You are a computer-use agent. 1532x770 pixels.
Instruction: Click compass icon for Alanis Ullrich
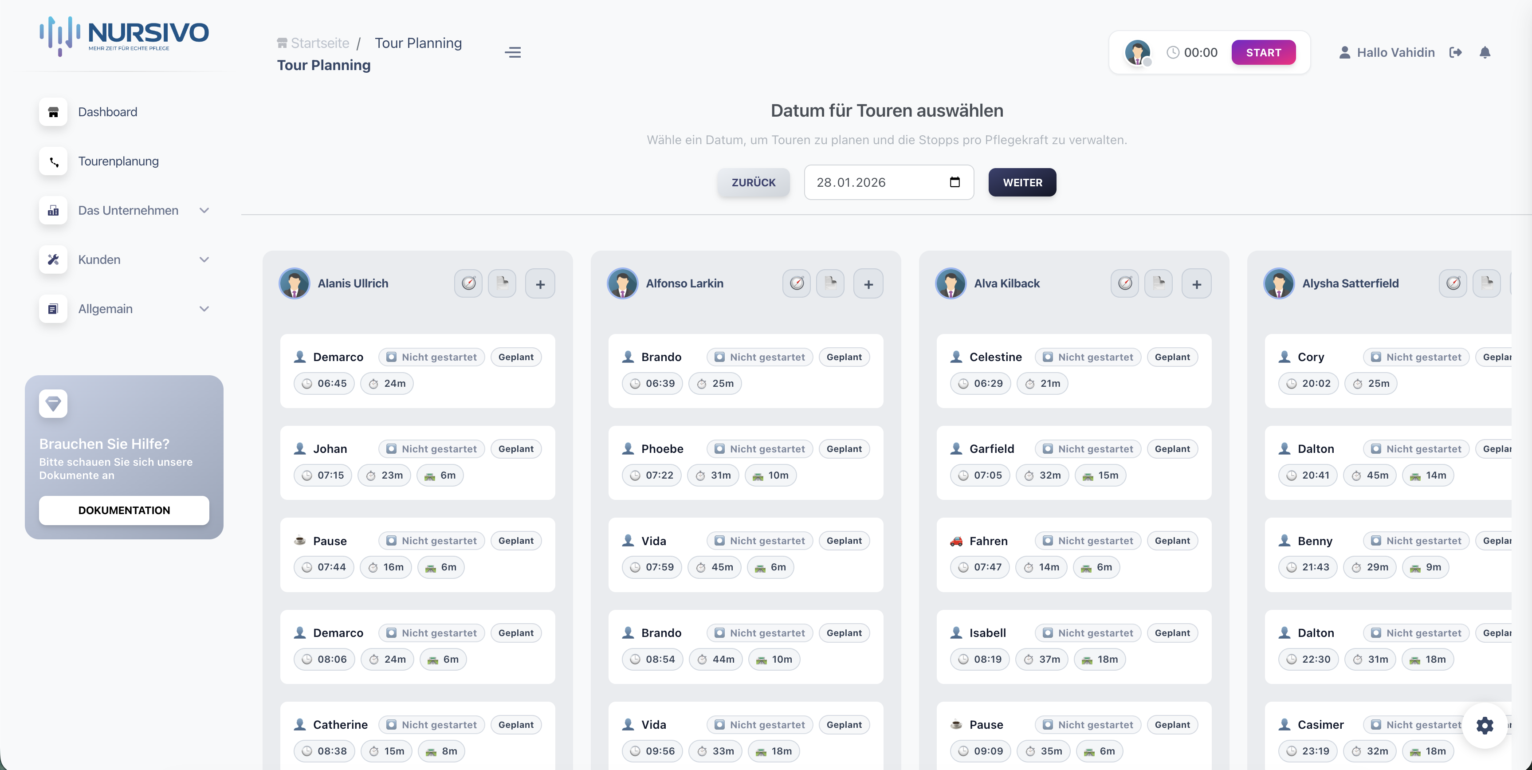[469, 283]
